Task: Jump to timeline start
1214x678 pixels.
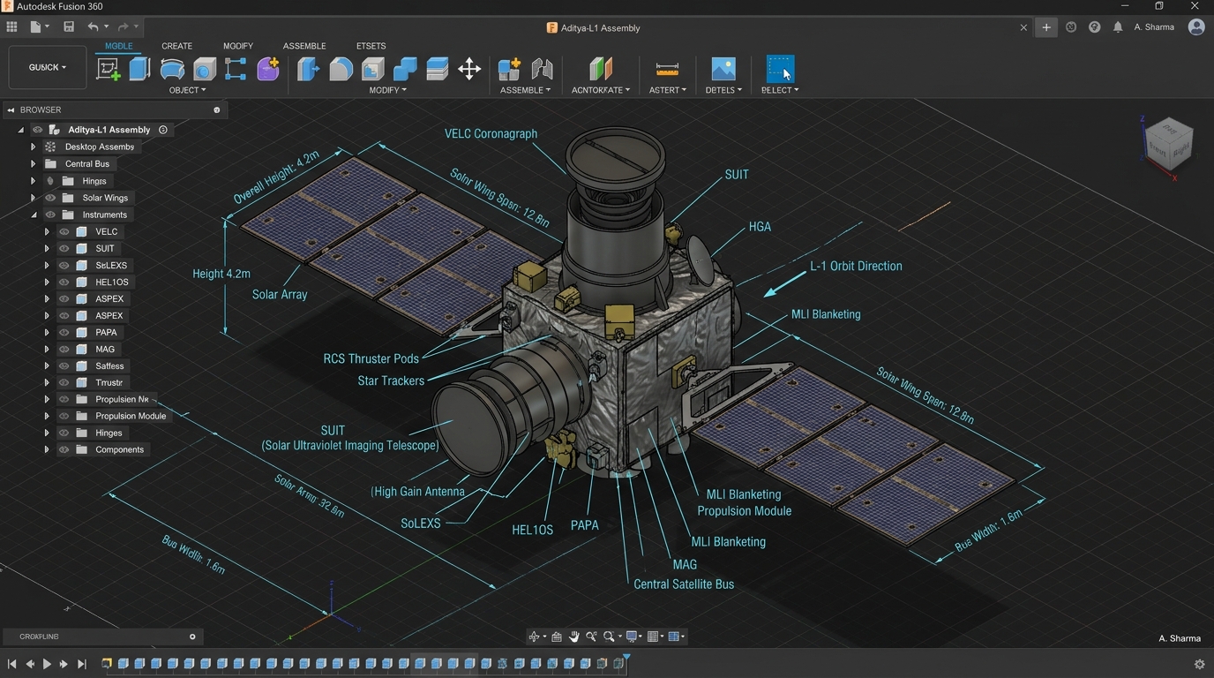Action: [x=11, y=664]
